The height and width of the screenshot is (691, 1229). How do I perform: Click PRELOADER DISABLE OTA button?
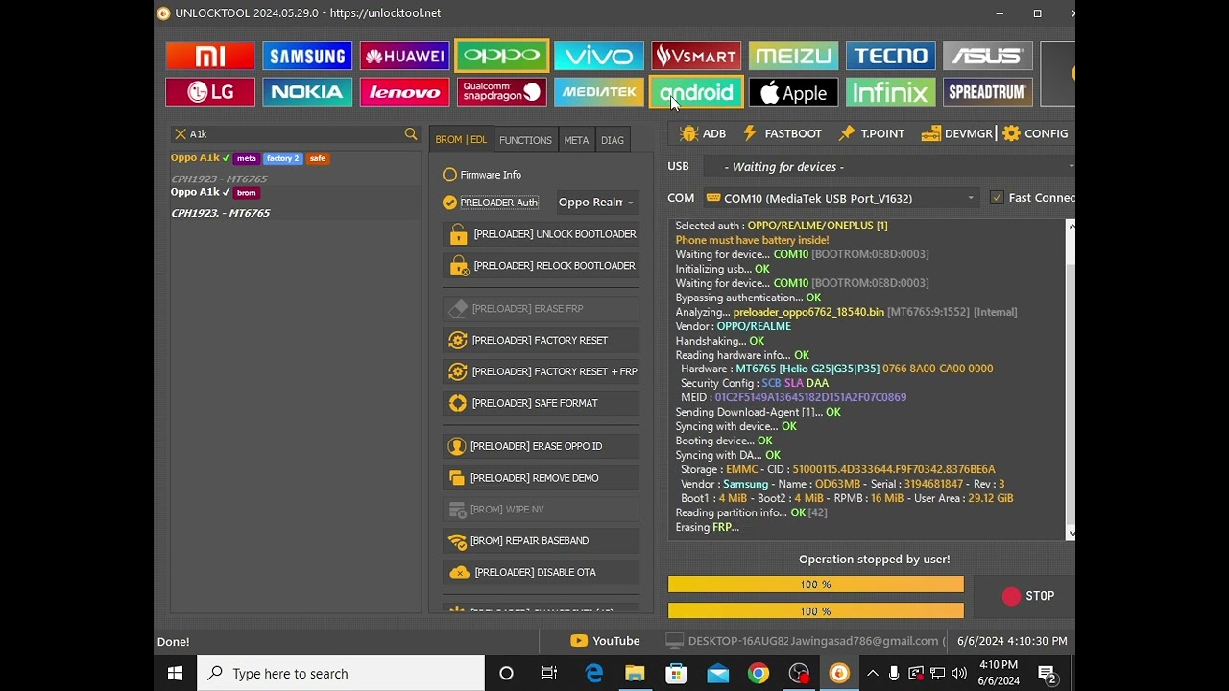[541, 573]
